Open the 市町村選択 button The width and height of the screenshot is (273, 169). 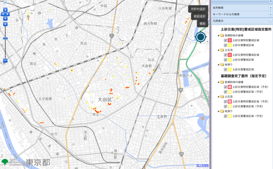click(x=198, y=9)
